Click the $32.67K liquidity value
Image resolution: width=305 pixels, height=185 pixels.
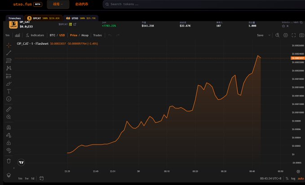[x=185, y=26]
